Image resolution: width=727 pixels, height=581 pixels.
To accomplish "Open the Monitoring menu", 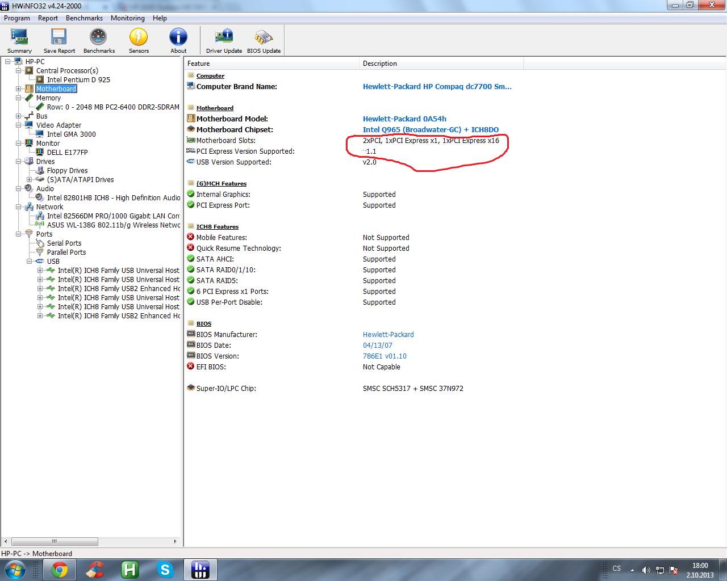I will [x=128, y=18].
